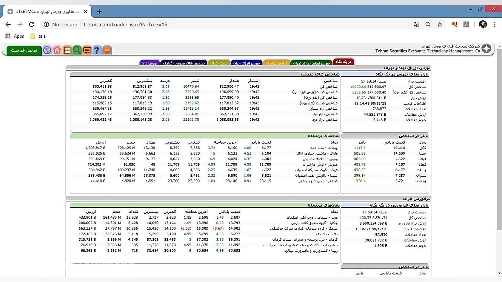
Task: Open the کرمان symbol link in فرابورس list
Action: pyautogui.click(x=305, y=239)
